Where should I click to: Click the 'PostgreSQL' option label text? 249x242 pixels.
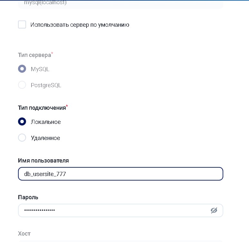point(46,85)
